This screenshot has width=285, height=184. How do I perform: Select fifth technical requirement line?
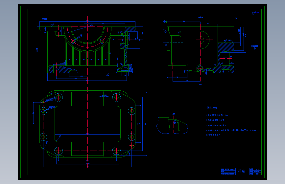(x=213, y=135)
